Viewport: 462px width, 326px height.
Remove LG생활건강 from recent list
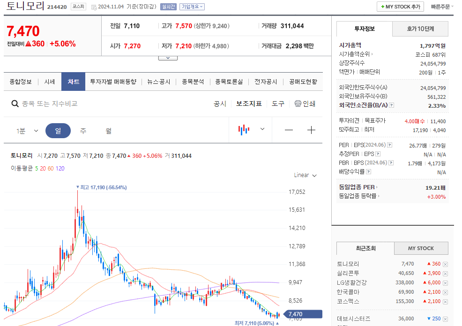tap(445, 283)
